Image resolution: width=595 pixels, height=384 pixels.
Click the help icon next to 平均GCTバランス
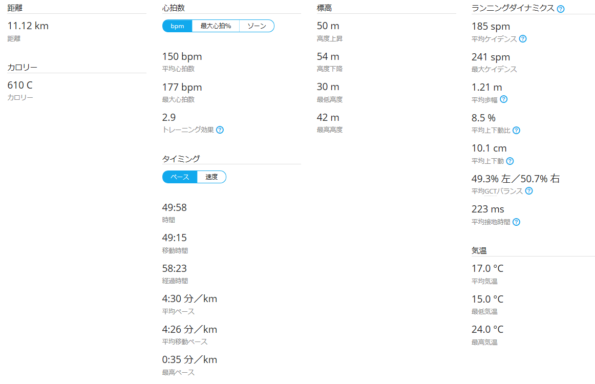(529, 191)
